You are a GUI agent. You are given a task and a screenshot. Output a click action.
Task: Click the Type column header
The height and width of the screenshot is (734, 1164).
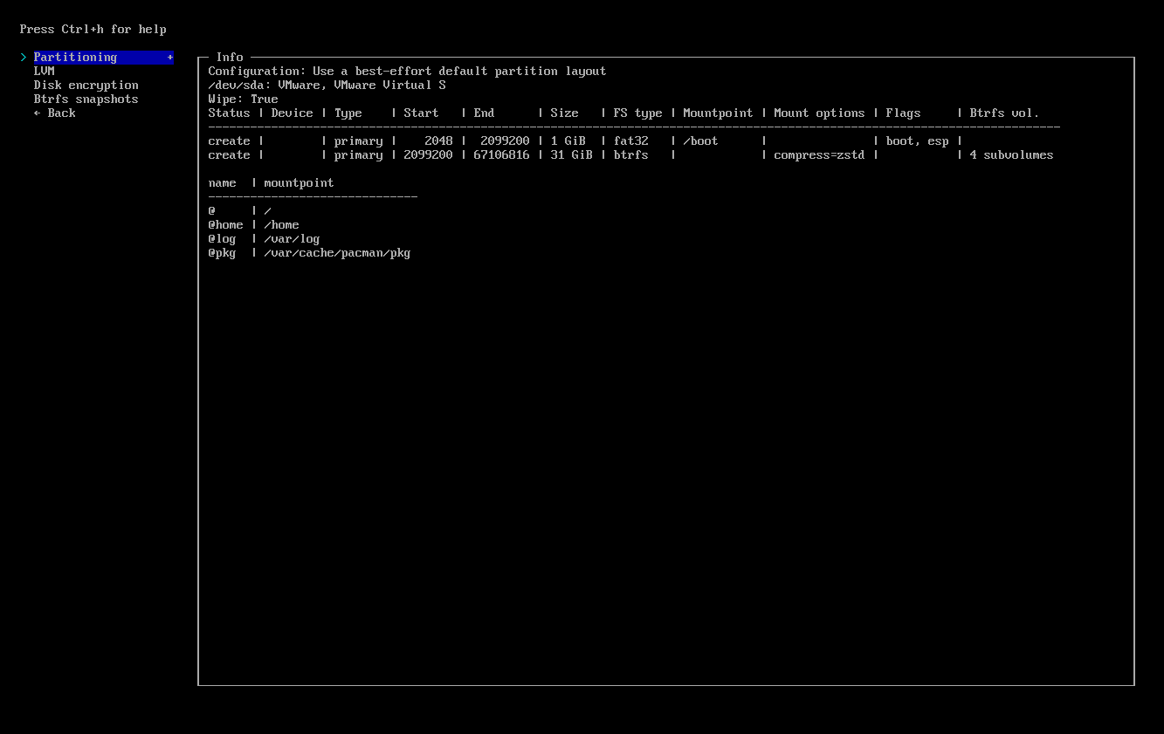(x=348, y=113)
